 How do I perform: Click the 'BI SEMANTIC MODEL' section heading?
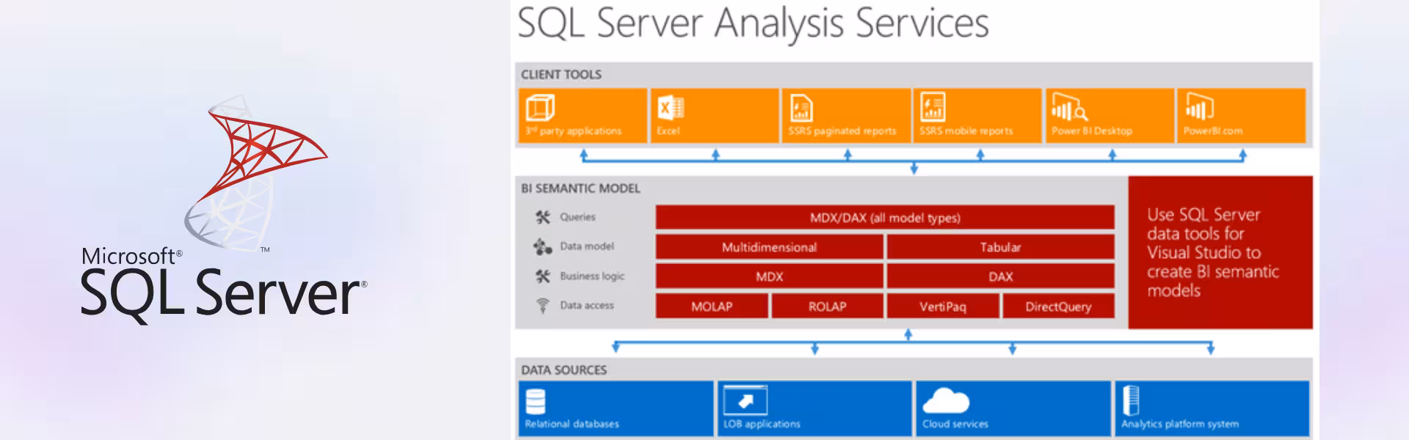(580, 188)
